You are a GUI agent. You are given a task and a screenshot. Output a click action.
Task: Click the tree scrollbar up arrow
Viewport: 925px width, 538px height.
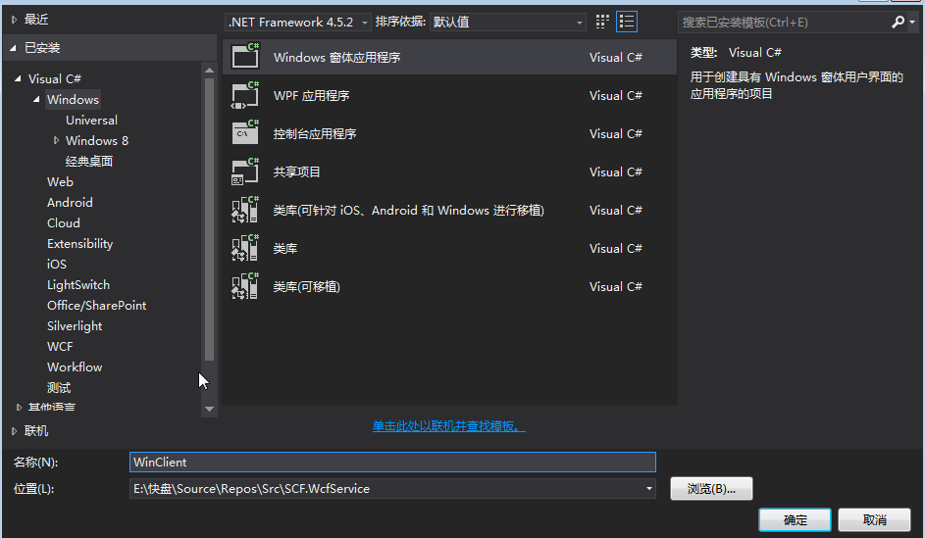tap(209, 71)
